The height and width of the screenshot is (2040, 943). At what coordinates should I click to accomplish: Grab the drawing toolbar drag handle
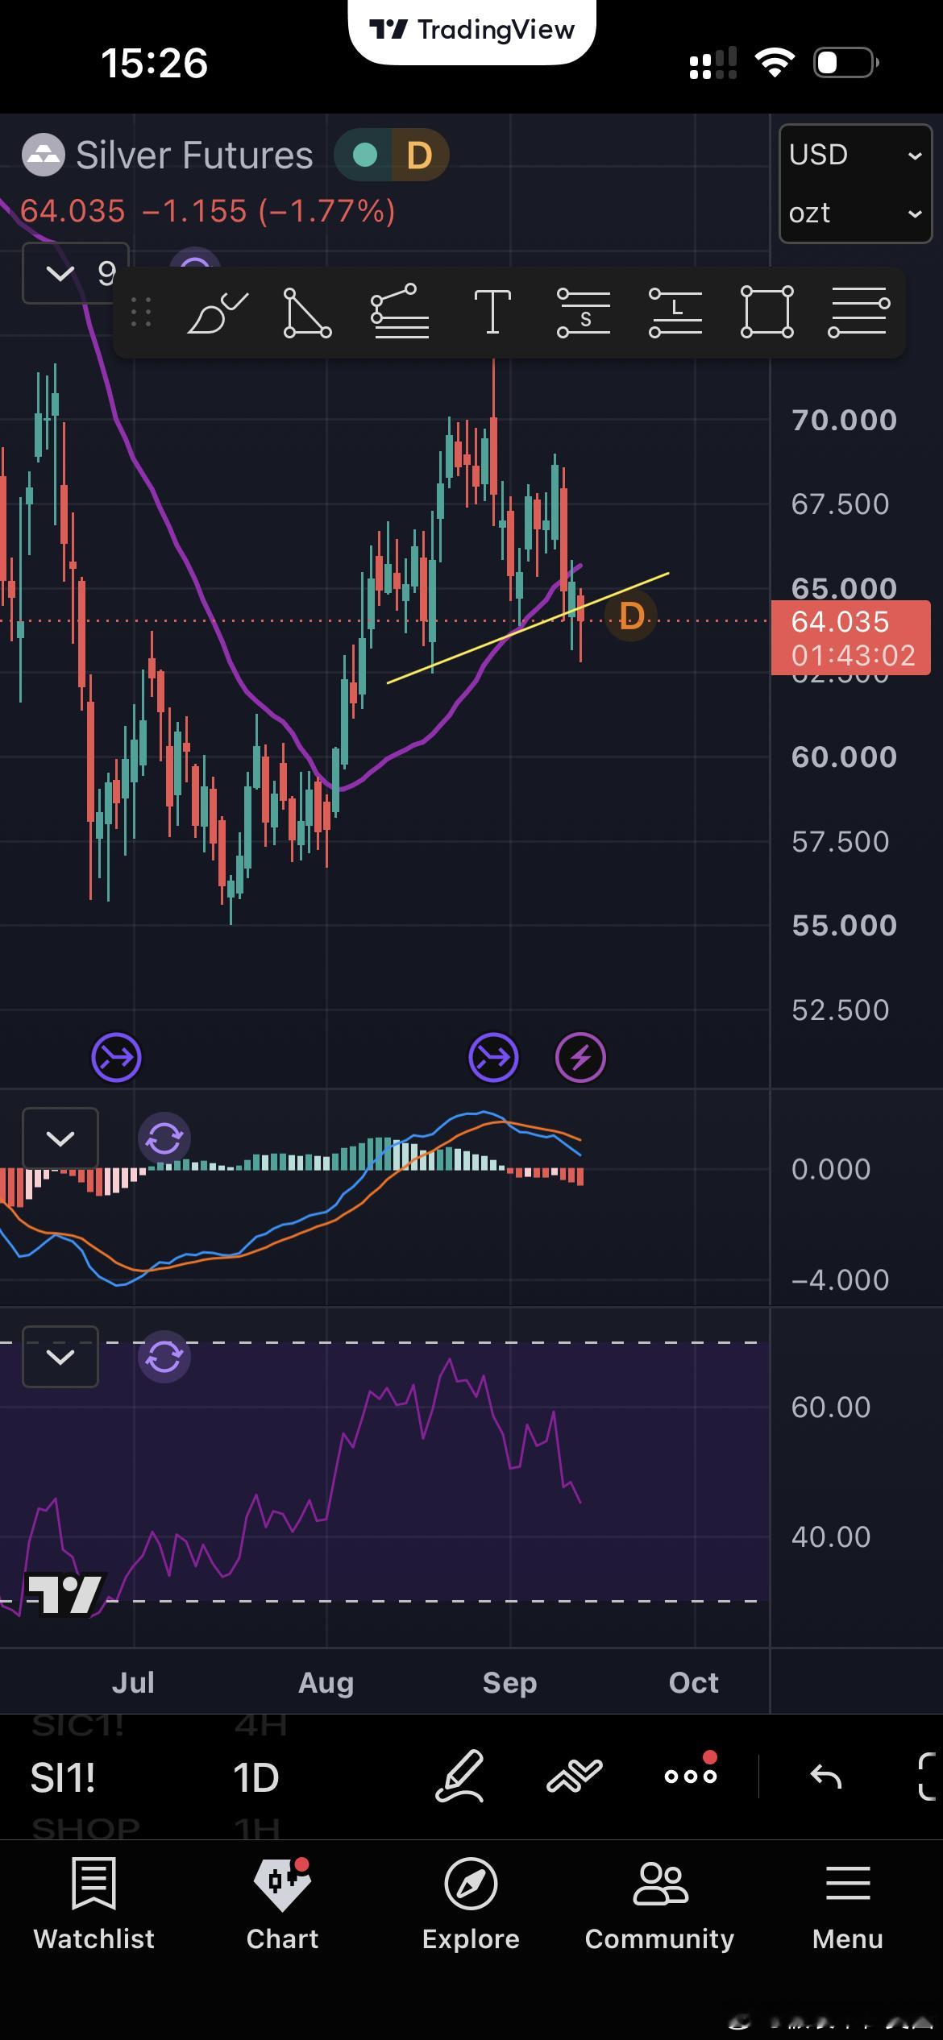point(141,313)
